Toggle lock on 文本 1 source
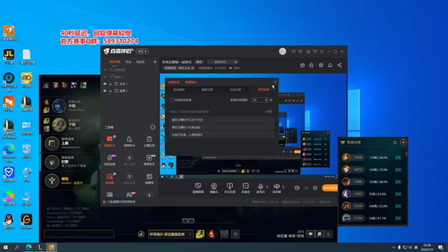448x252 pixels. [x=110, y=83]
